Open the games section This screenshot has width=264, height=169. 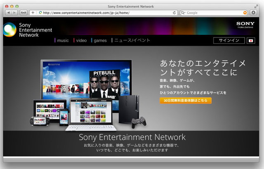click(99, 40)
